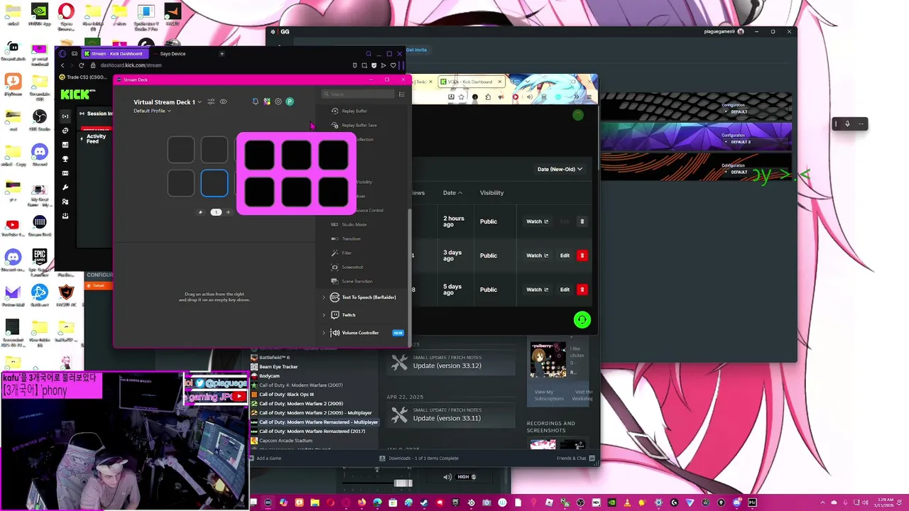Screen dimensions: 909x511
Task: Switch to the Sayo Device browser tab
Action: [x=173, y=54]
